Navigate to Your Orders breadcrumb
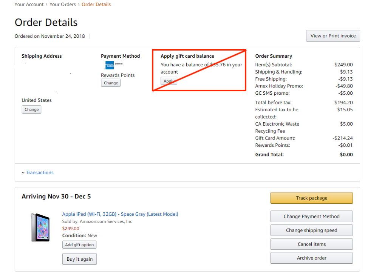The width and height of the screenshot is (368, 275). [x=63, y=5]
